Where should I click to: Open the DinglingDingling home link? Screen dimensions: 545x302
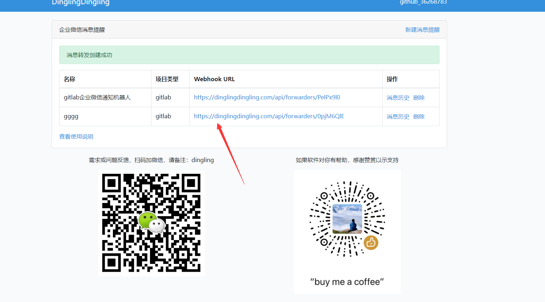click(81, 2)
